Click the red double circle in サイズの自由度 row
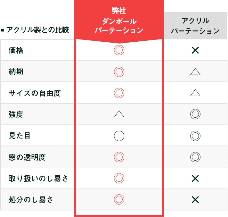This screenshot has height=217, width=228. [x=119, y=93]
